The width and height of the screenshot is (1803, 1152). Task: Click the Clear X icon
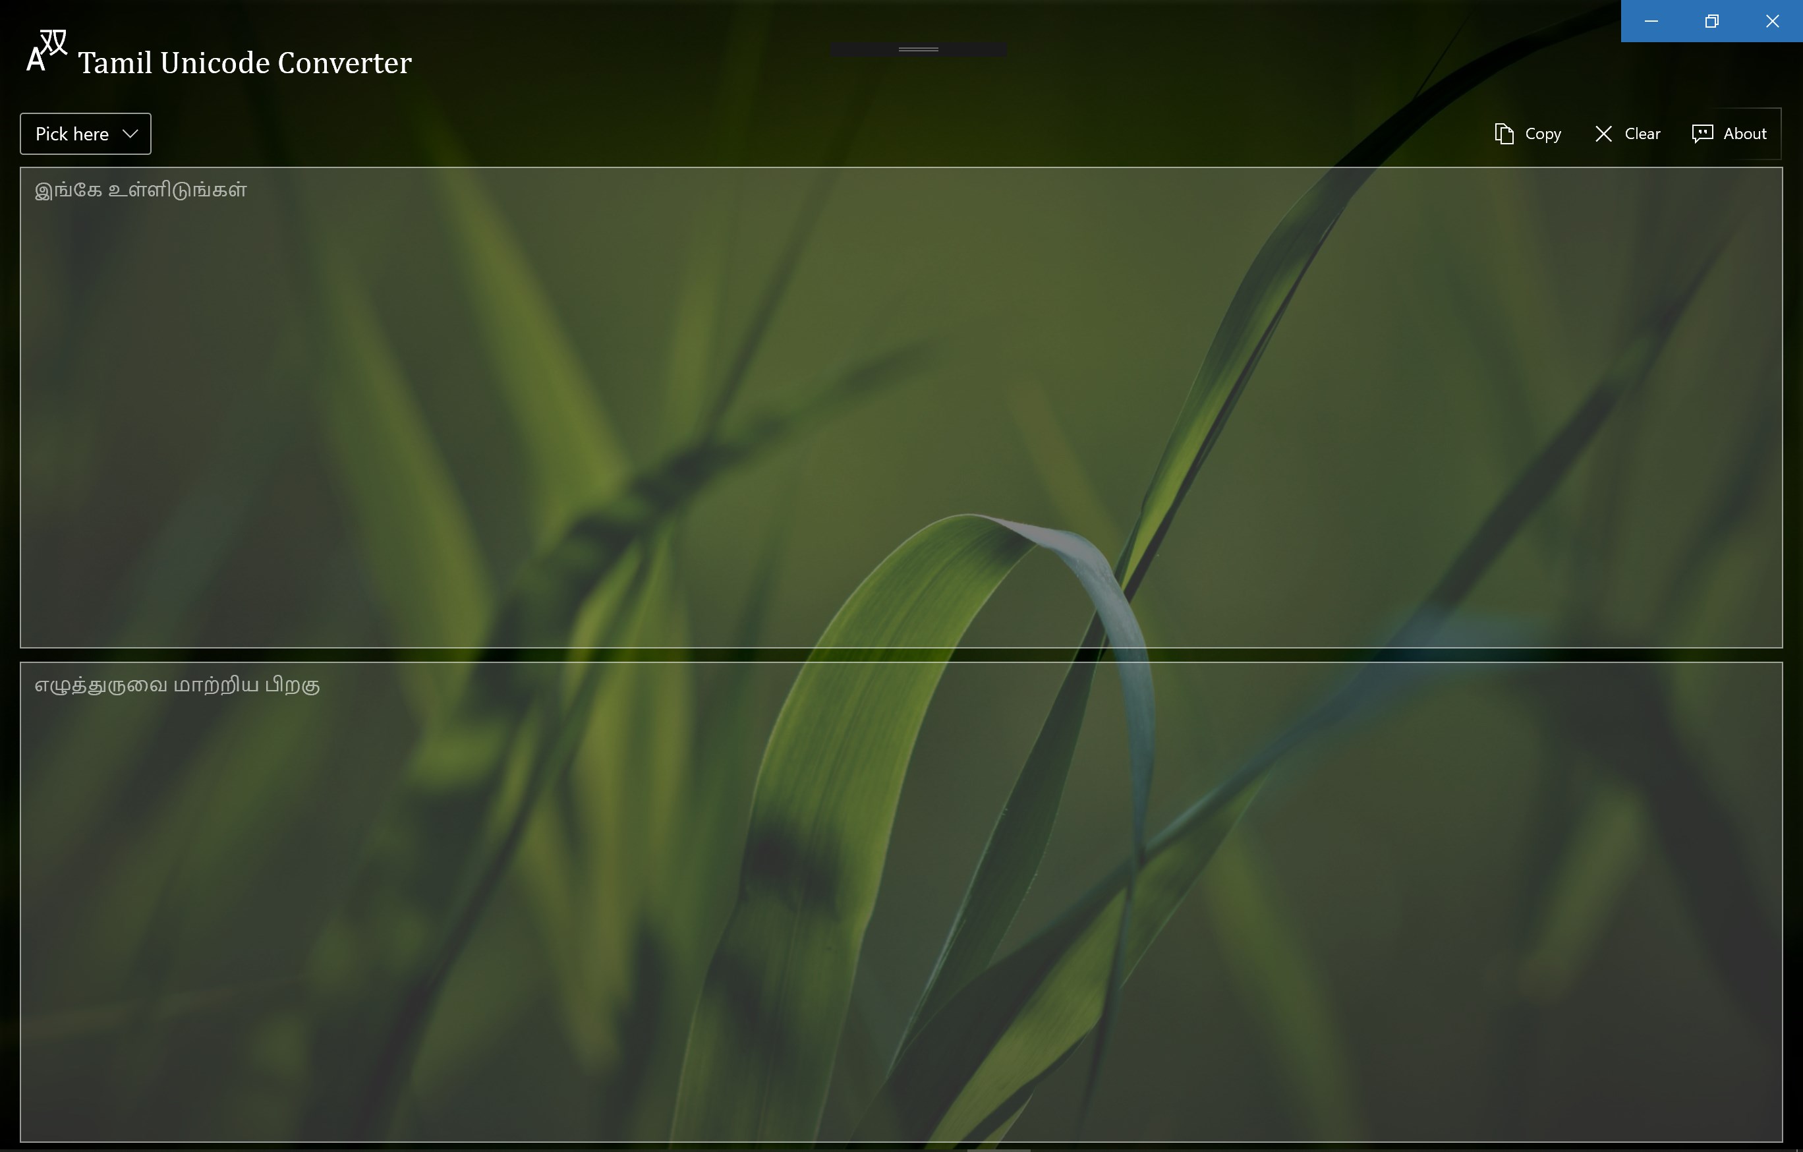1603,133
